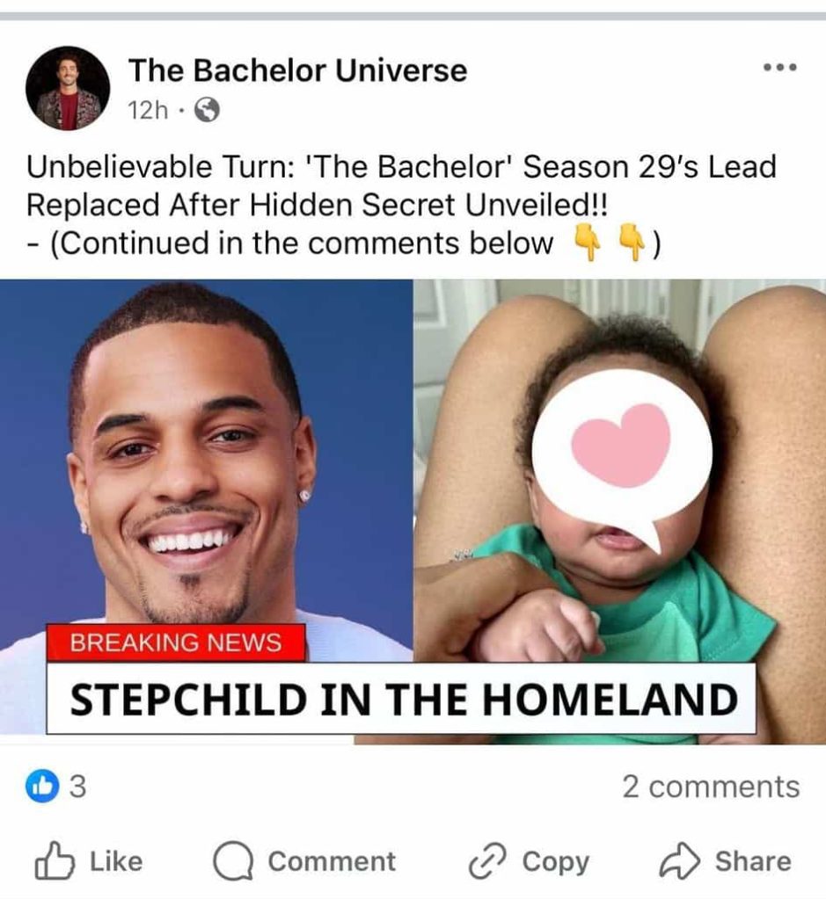Tap the Copy button label
The height and width of the screenshot is (900, 826).
[x=555, y=862]
